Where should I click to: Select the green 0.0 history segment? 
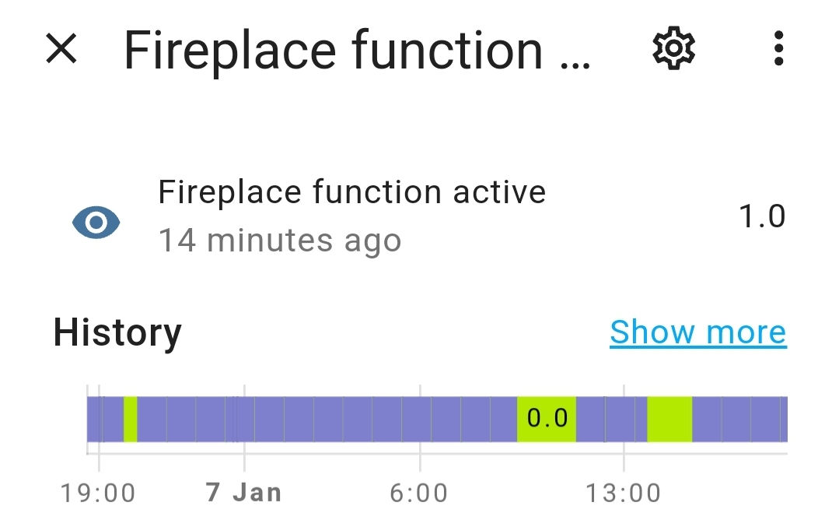coord(547,419)
